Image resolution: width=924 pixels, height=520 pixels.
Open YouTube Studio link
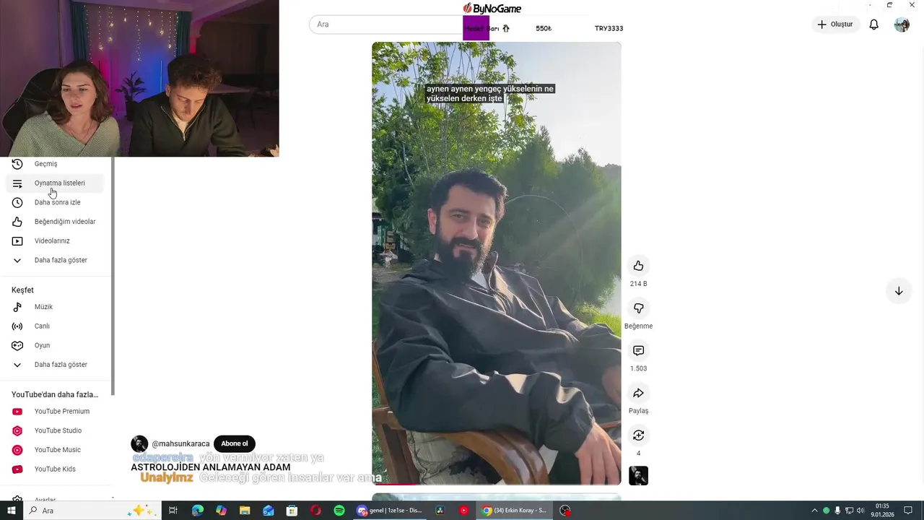[x=55, y=431]
